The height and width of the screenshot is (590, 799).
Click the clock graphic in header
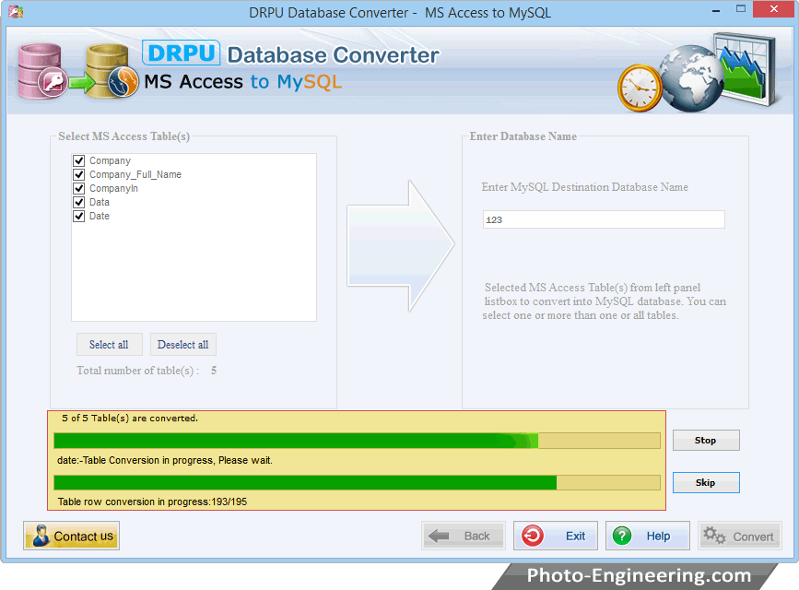pyautogui.click(x=640, y=88)
